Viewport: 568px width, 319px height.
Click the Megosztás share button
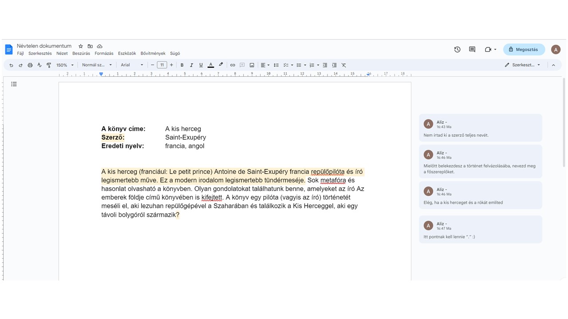coord(524,50)
